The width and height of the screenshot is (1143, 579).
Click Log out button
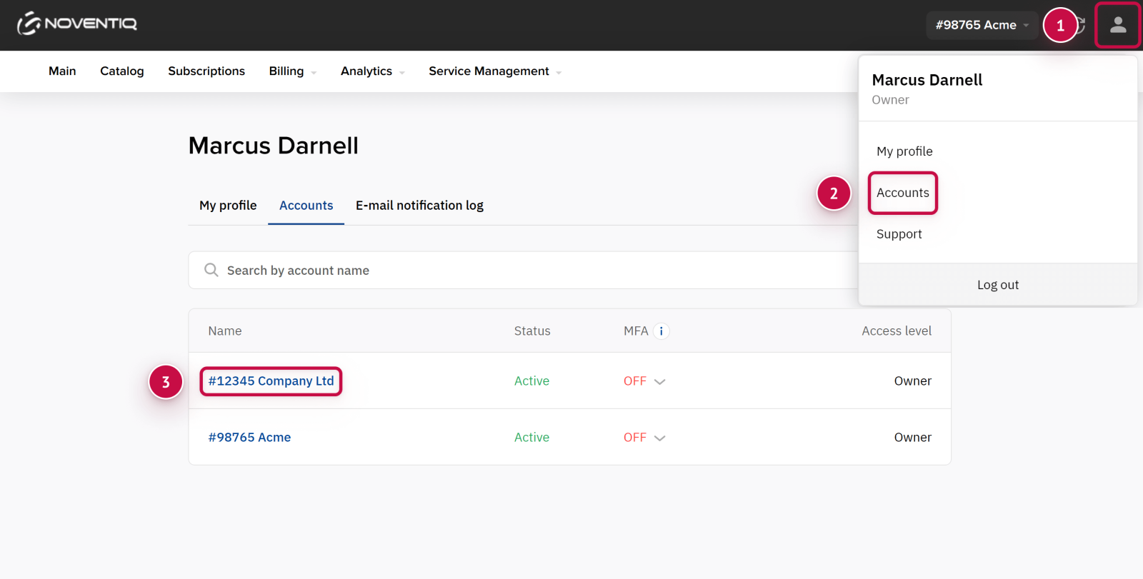tap(997, 285)
